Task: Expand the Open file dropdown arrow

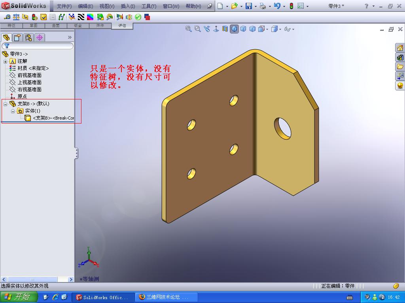Action: 241,6
